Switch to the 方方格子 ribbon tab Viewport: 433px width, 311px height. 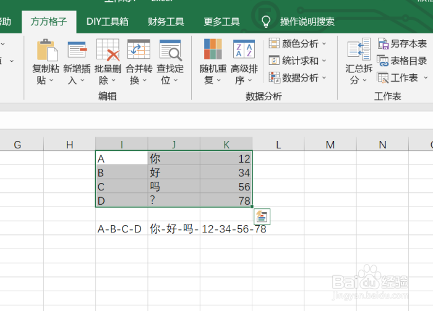(x=49, y=22)
